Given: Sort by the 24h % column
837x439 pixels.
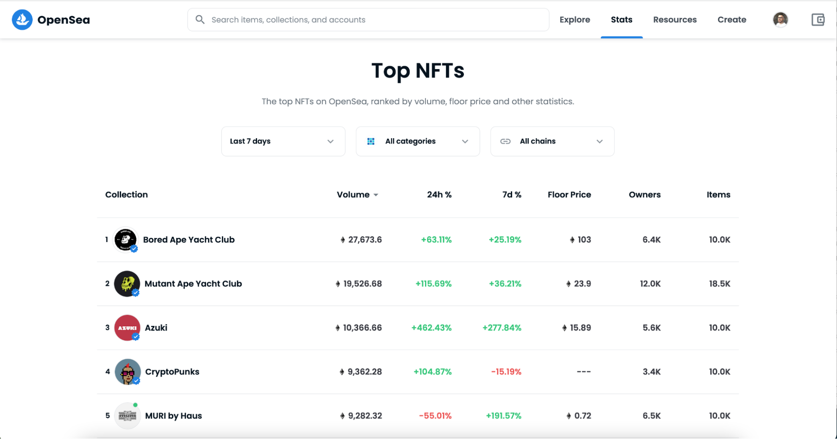Looking at the screenshot, I should [x=439, y=195].
